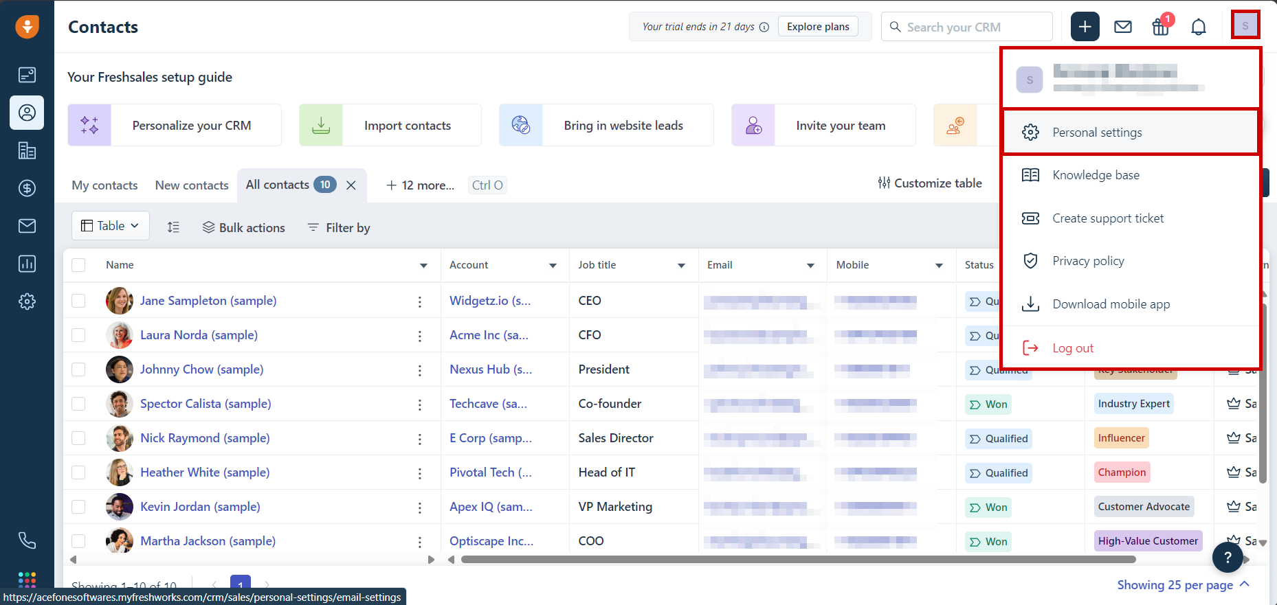Check the box for Martha Jackson

[78, 541]
